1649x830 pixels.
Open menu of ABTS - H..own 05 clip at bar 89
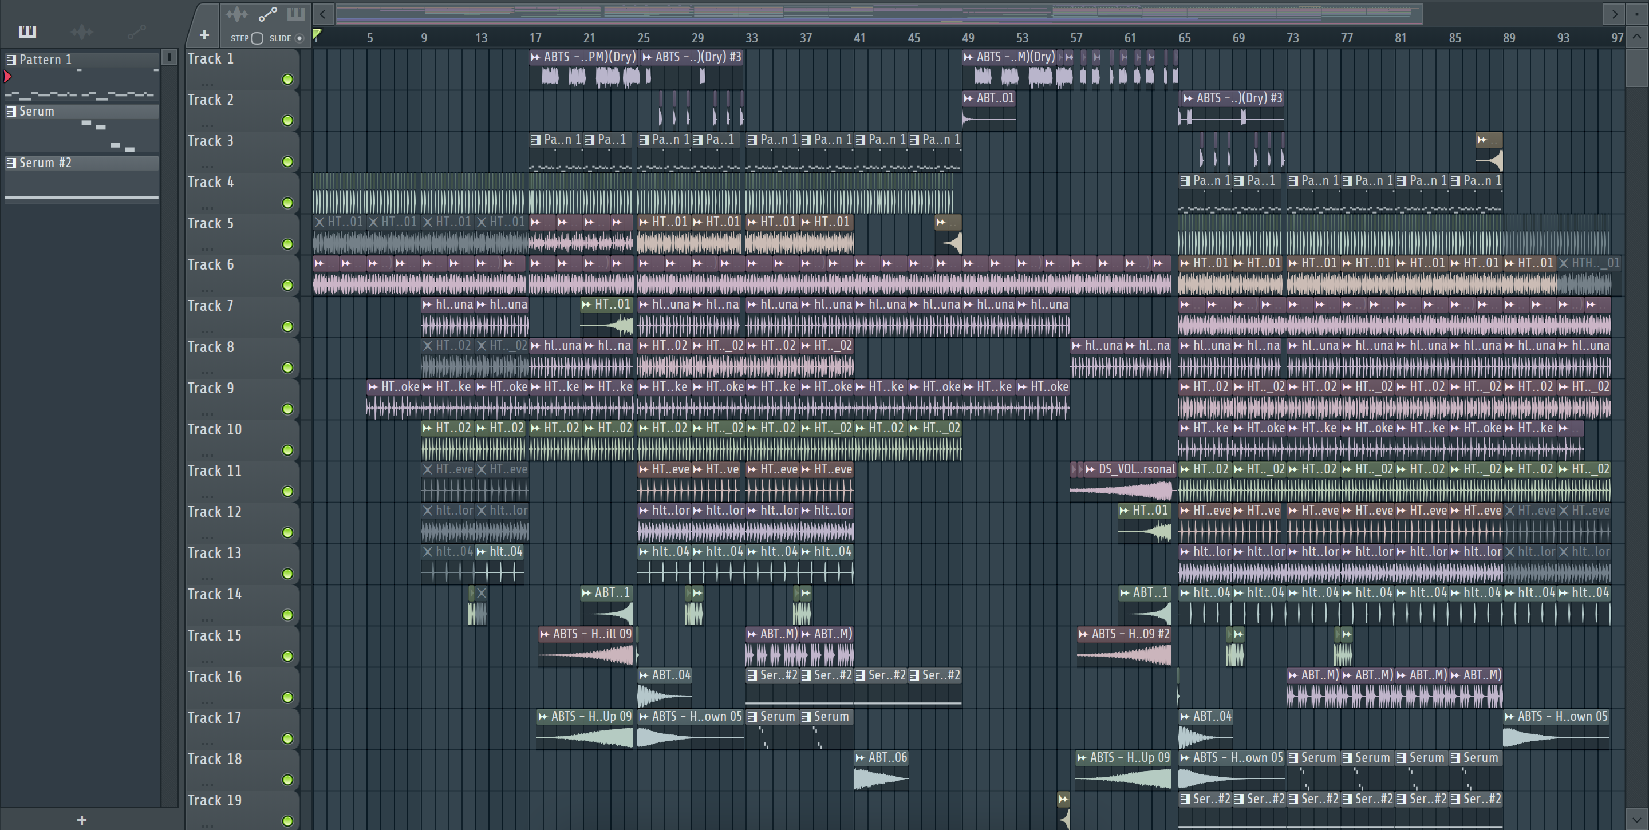[1509, 717]
